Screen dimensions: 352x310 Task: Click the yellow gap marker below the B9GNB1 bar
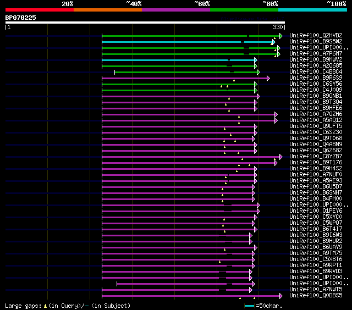click(229, 98)
